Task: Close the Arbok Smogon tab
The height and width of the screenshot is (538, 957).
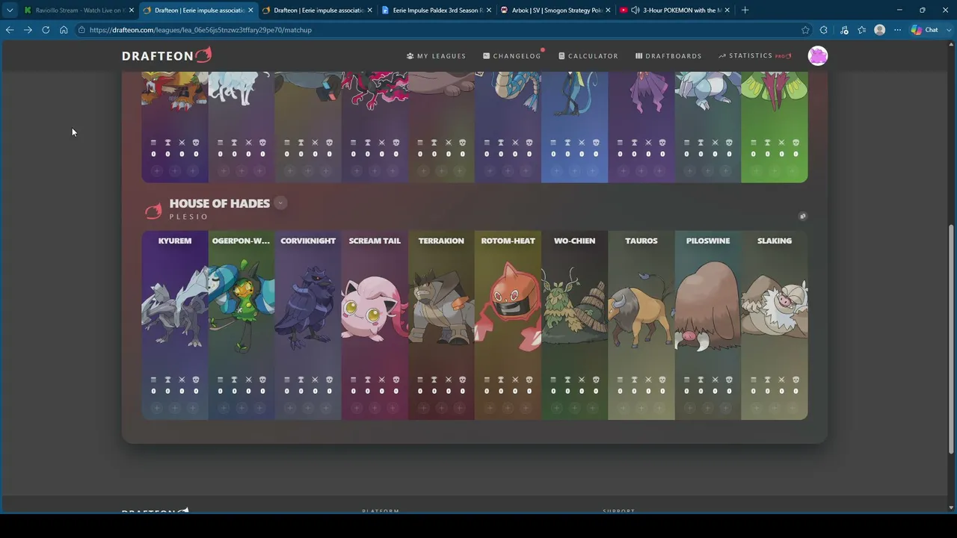Action: 607,10
